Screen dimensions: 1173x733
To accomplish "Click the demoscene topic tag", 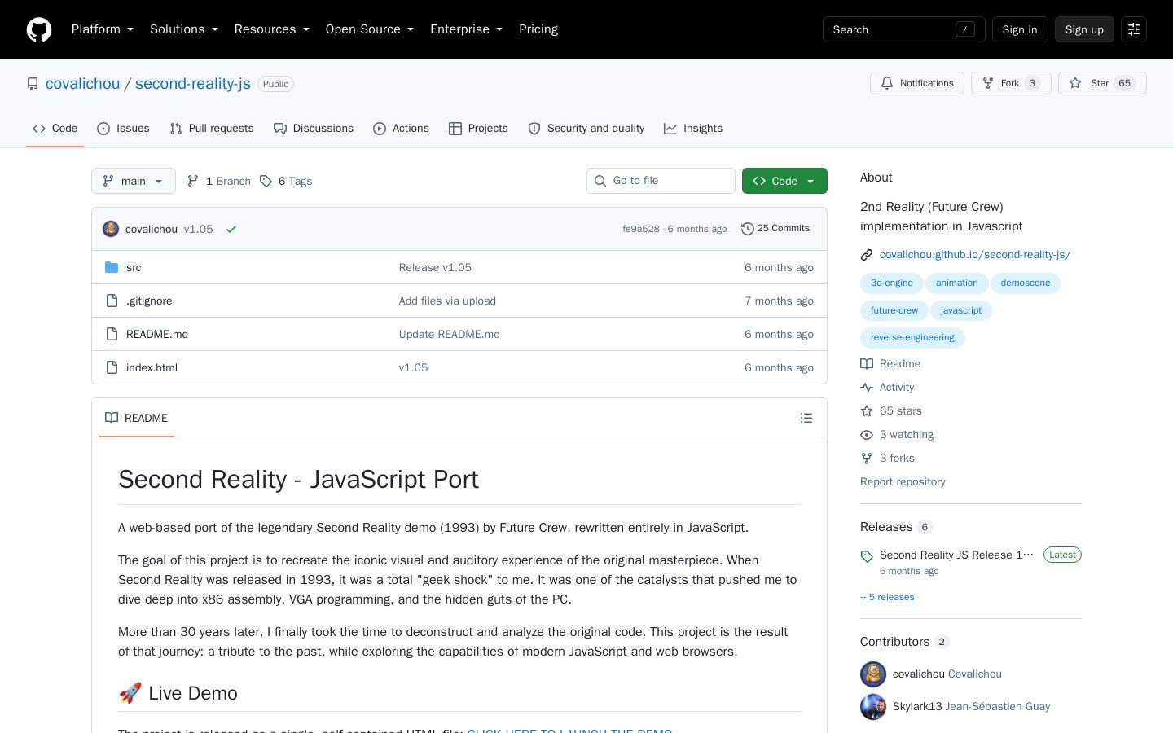I will tap(1026, 283).
